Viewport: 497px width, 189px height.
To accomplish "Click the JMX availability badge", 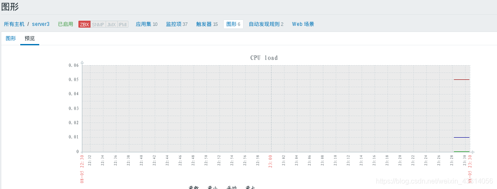I will (112, 25).
